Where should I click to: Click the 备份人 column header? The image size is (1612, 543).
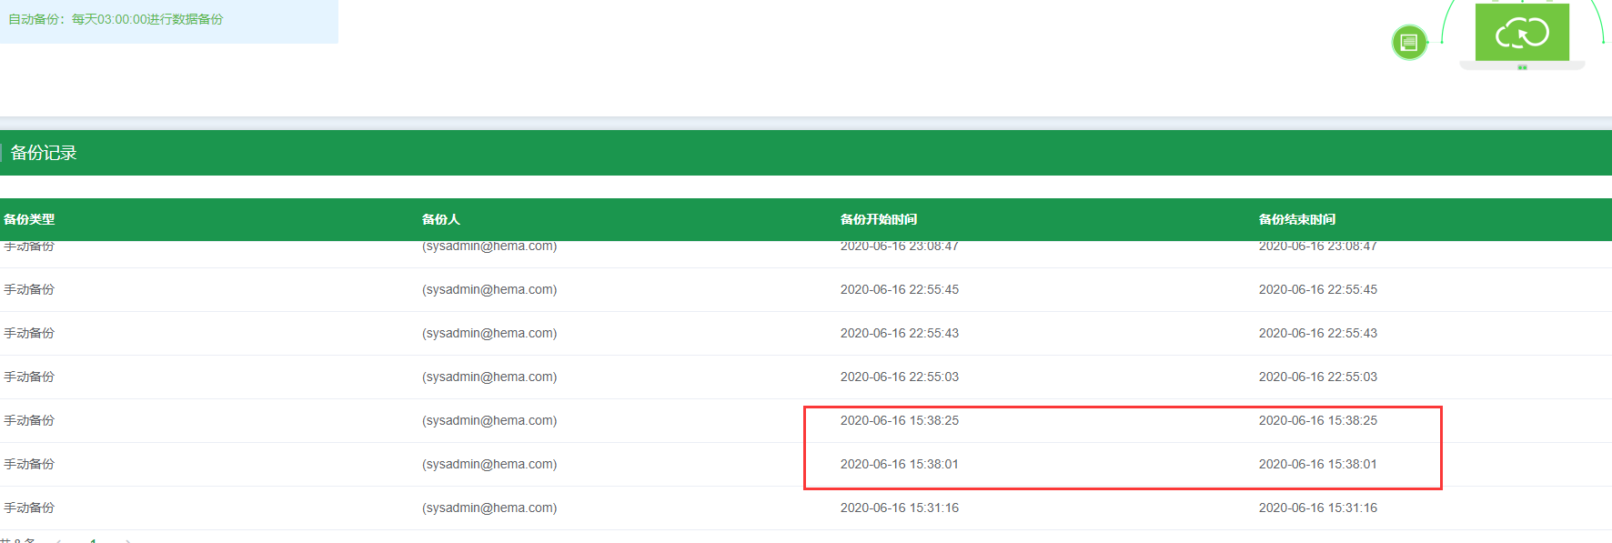(441, 219)
